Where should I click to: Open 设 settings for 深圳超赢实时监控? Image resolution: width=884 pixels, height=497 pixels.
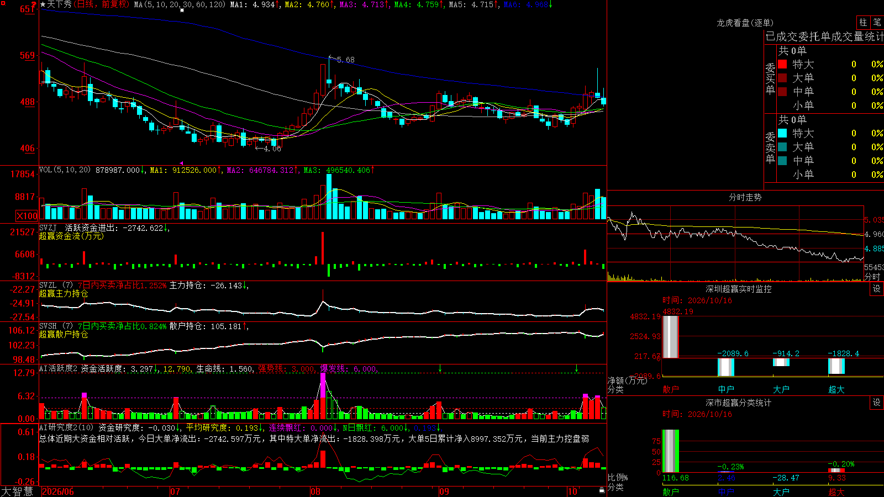click(x=877, y=289)
